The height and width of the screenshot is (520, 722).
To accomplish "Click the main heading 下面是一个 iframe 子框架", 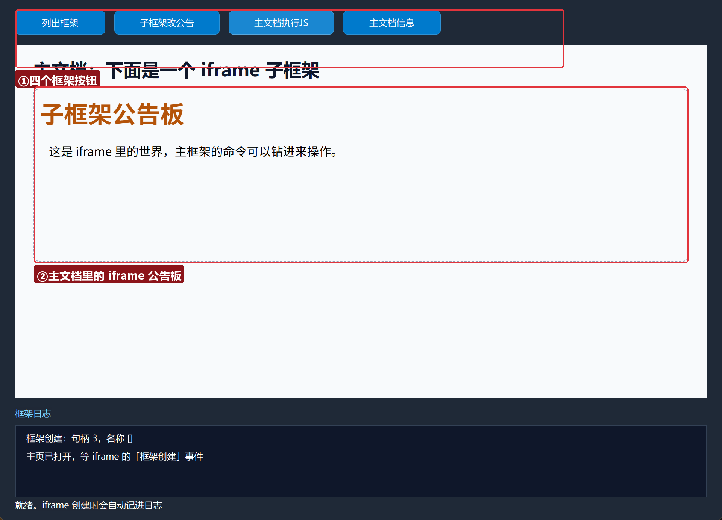I will tap(177, 70).
